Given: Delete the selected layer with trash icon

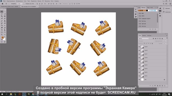Looking at the screenshot, I should (x=165, y=86).
